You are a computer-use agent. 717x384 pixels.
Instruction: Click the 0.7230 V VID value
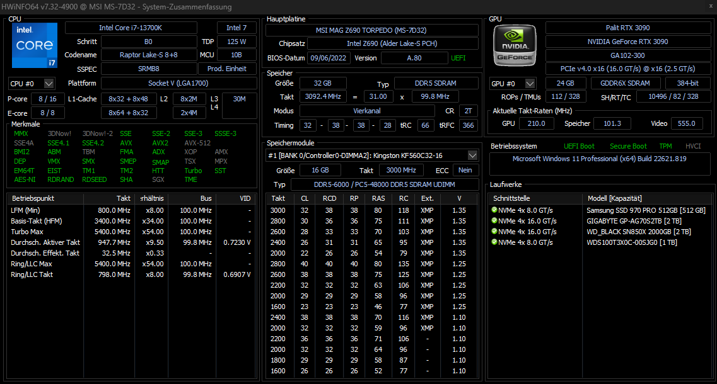237,242
